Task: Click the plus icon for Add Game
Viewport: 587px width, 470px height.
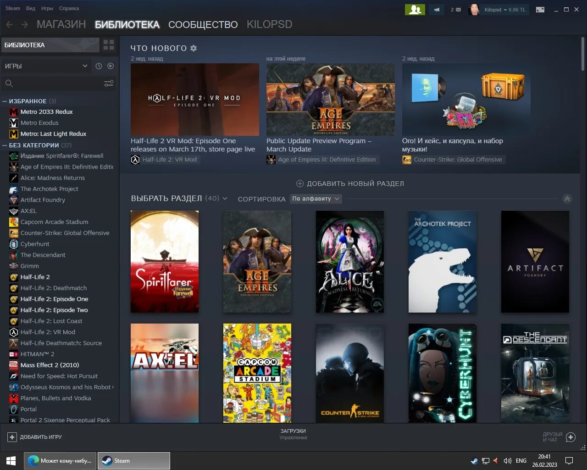Action: pos(12,437)
